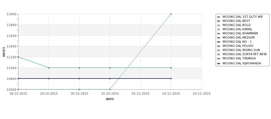Click the 12000 data point on 02-11-2015

coord(171,14)
